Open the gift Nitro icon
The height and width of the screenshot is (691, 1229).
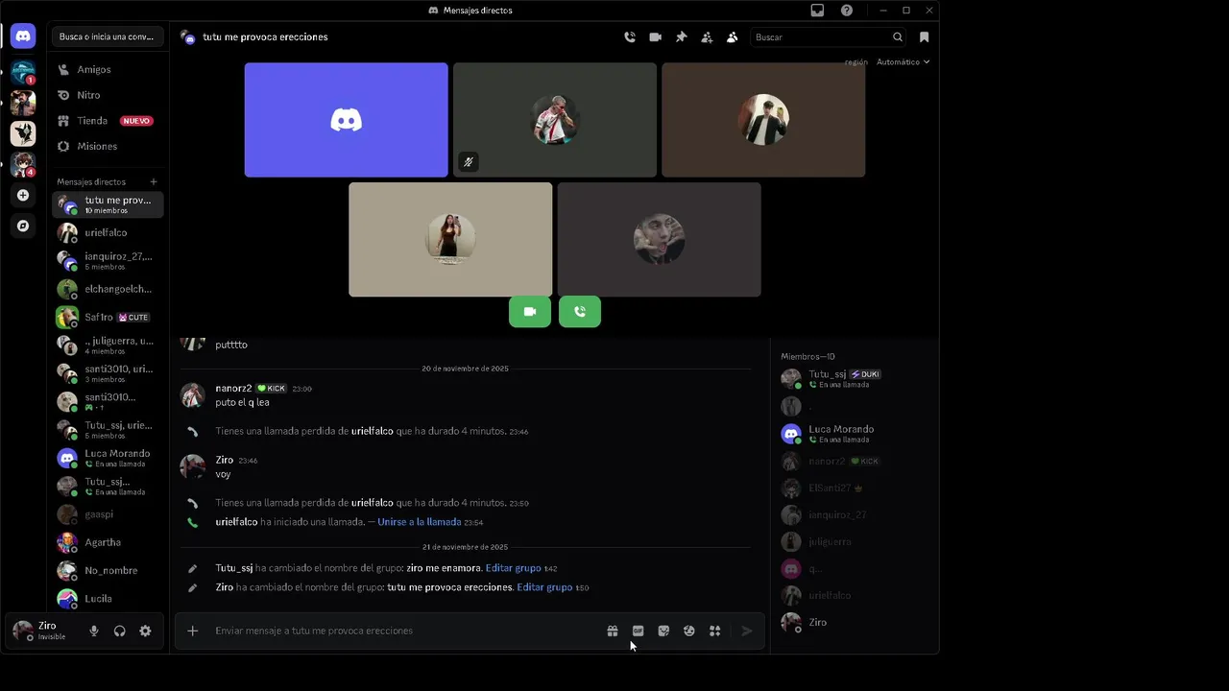[613, 631]
